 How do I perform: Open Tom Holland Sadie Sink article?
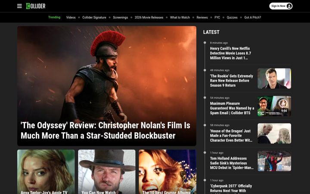click(x=232, y=163)
